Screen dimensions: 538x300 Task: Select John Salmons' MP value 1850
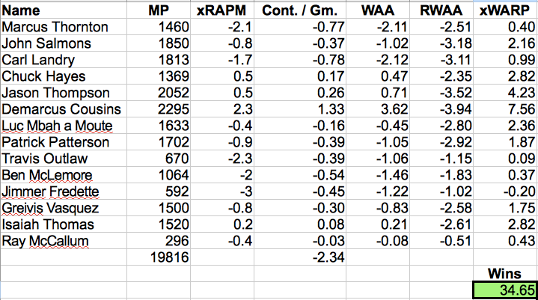pos(159,43)
